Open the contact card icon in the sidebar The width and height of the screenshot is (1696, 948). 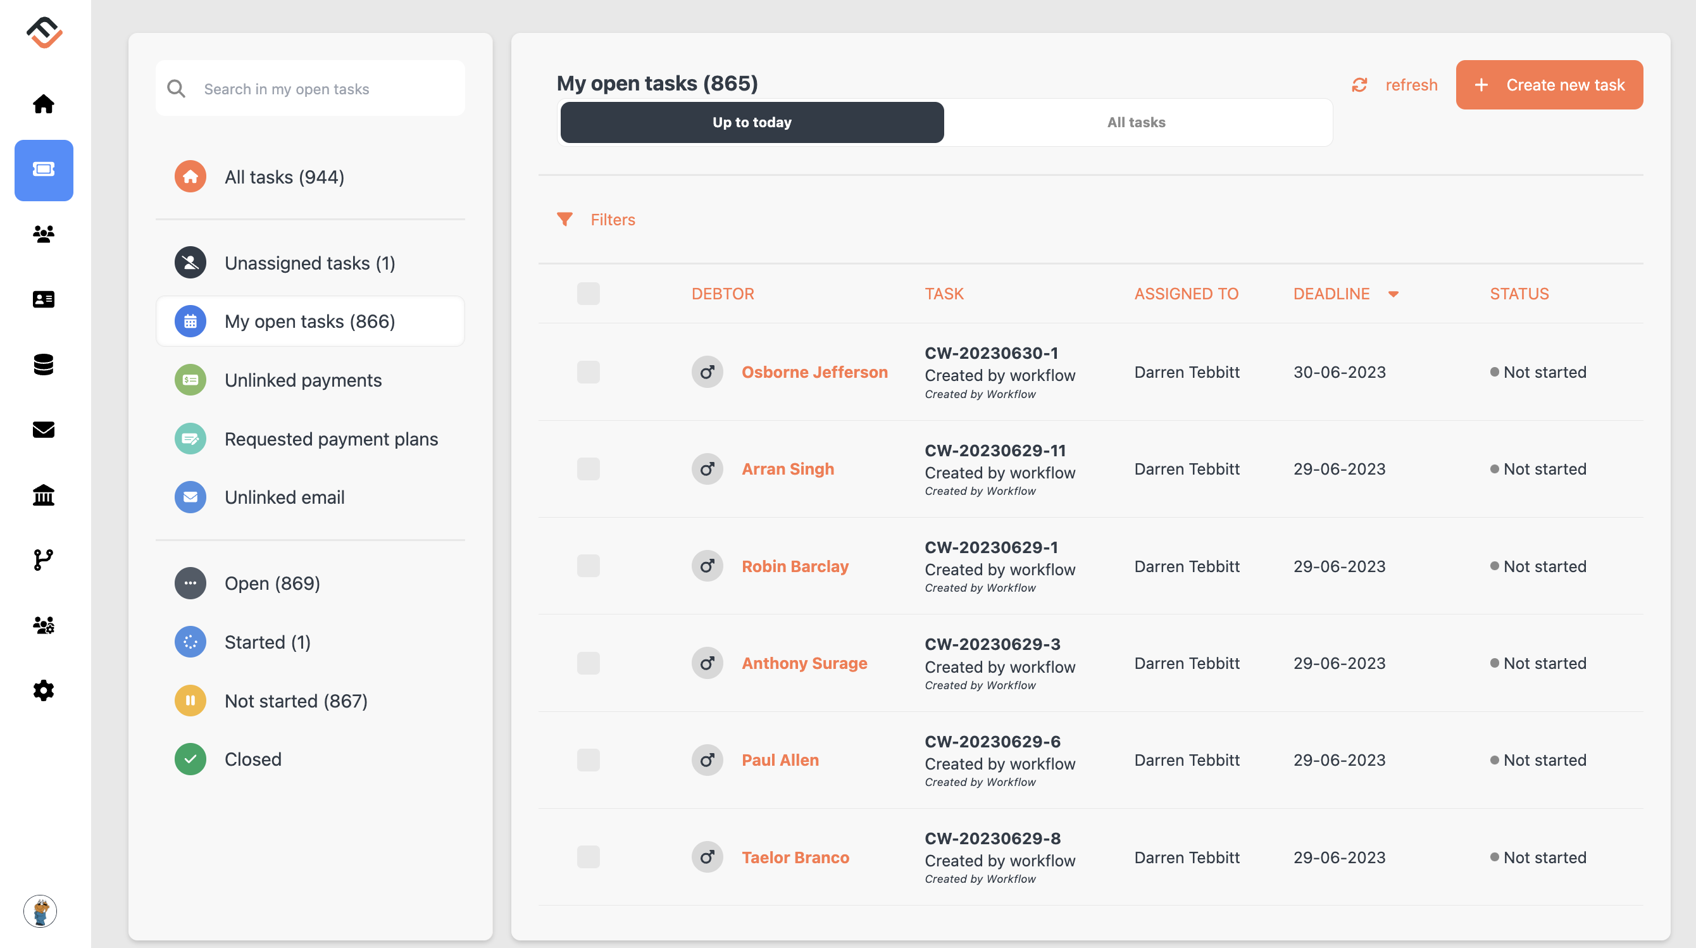click(x=43, y=299)
